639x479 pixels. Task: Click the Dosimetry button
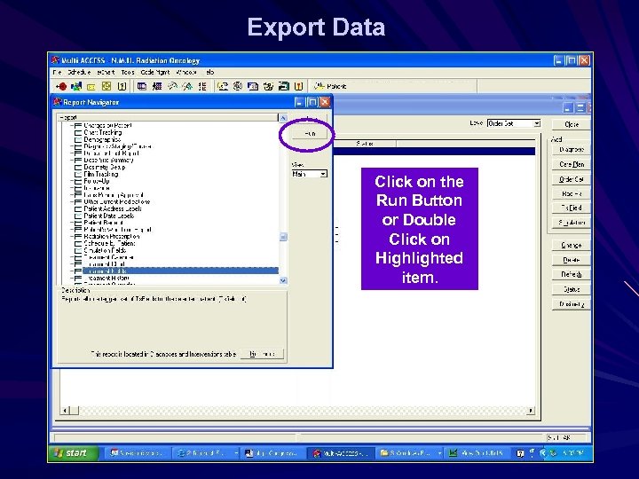click(572, 304)
